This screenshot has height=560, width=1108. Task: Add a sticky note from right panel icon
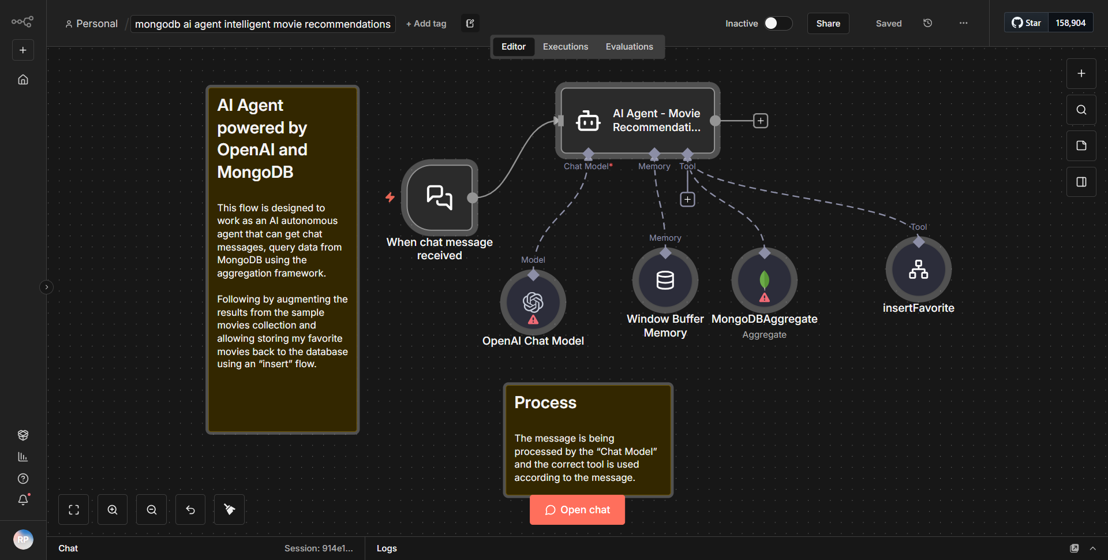1081,145
